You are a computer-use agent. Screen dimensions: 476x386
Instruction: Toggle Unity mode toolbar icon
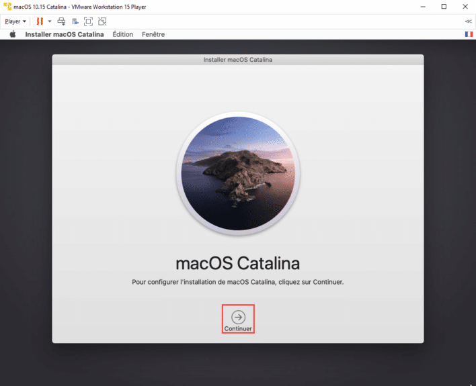tap(102, 21)
